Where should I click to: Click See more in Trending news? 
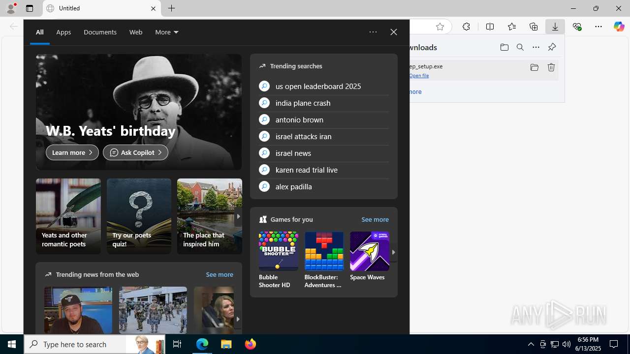click(x=220, y=274)
